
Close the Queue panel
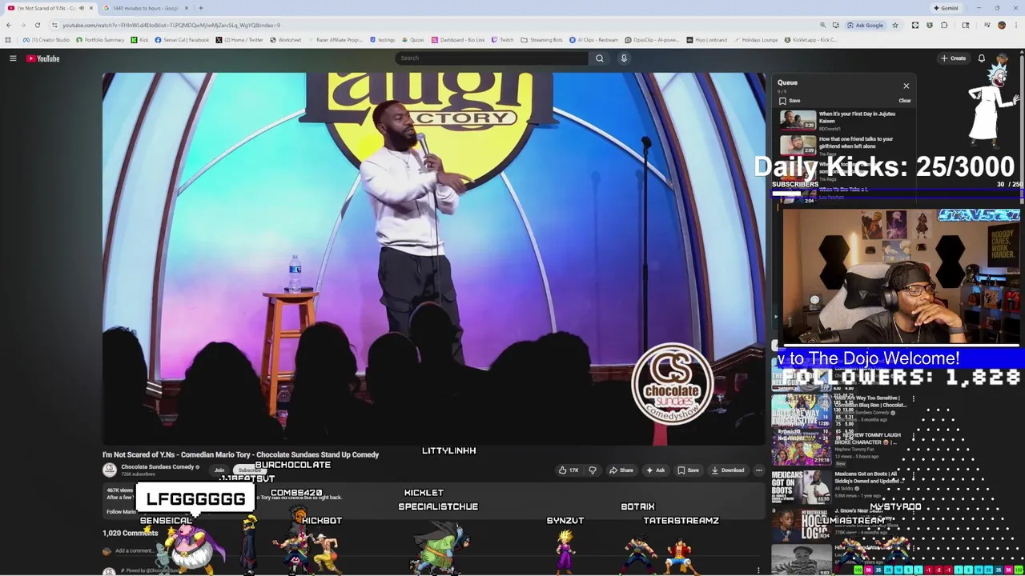(906, 86)
